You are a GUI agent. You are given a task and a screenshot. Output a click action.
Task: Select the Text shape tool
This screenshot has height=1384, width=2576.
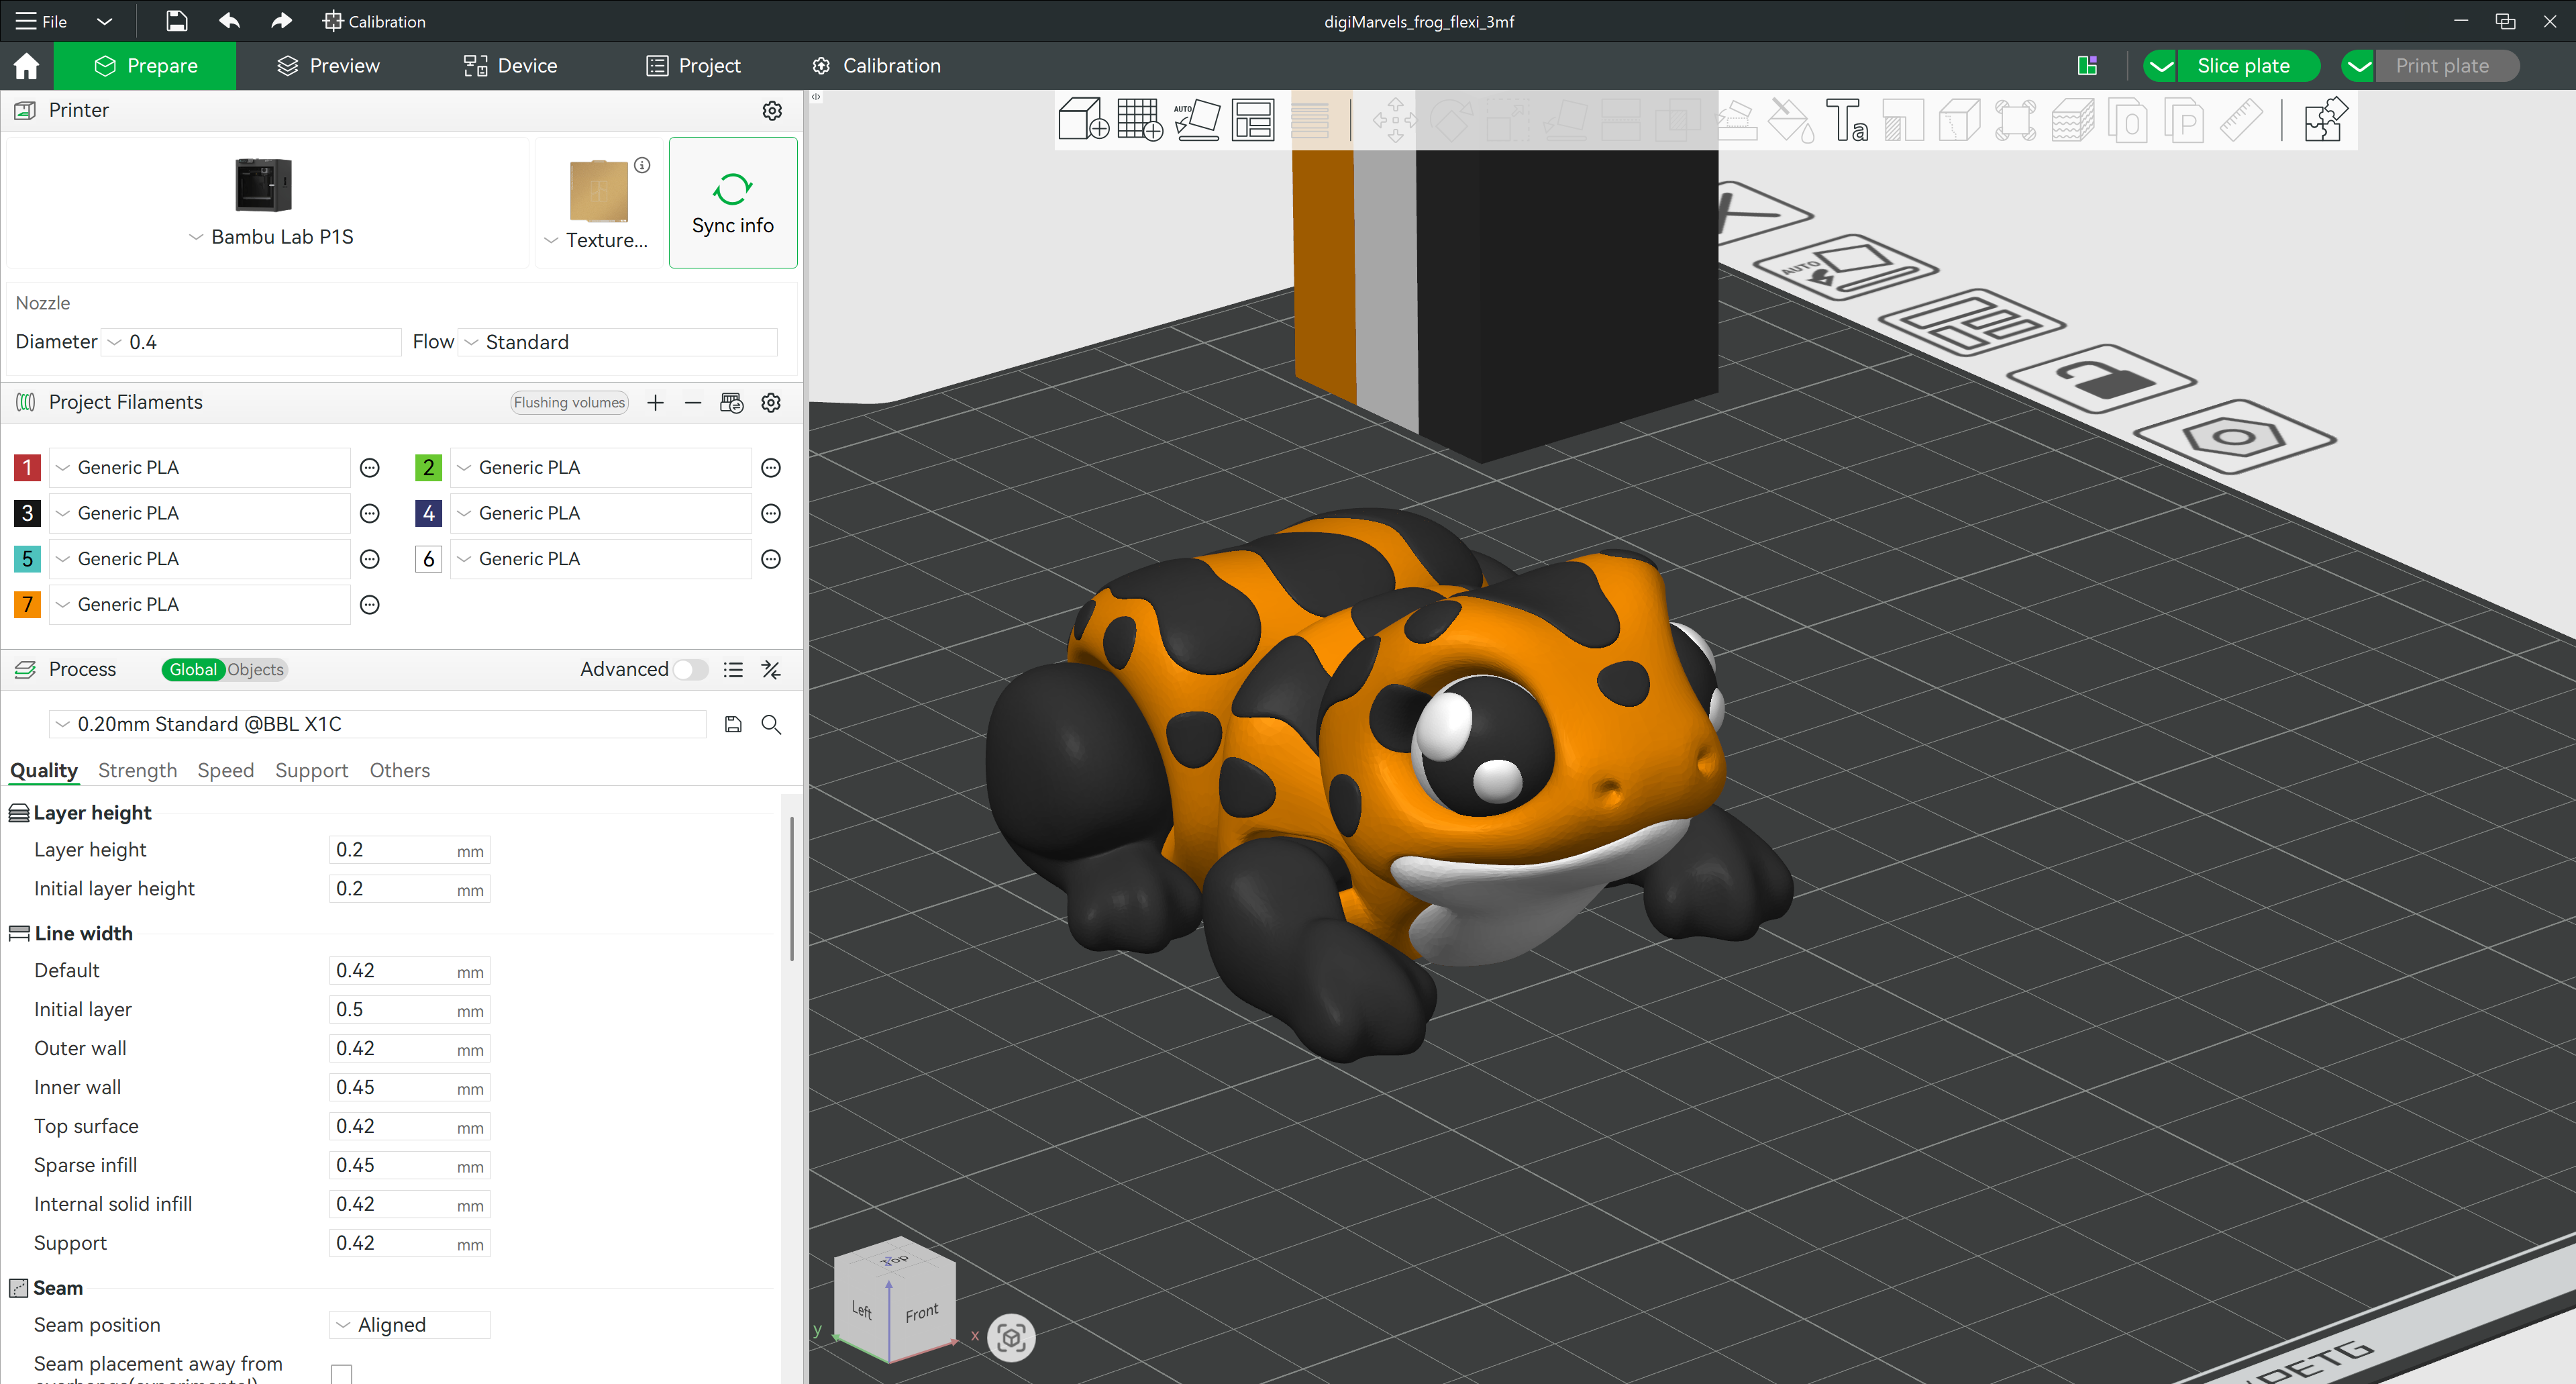1846,120
